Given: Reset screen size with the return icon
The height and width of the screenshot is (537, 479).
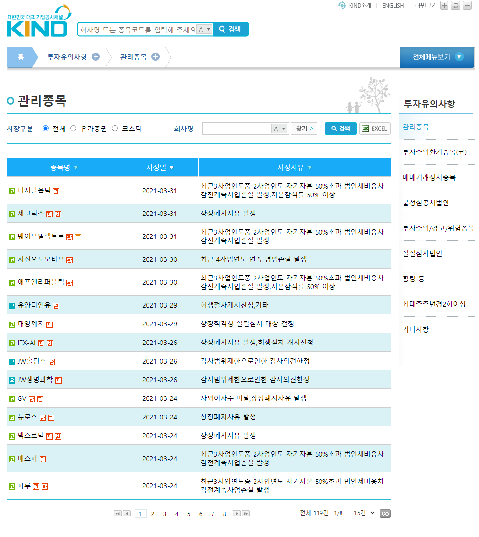Looking at the screenshot, I should 456,5.
